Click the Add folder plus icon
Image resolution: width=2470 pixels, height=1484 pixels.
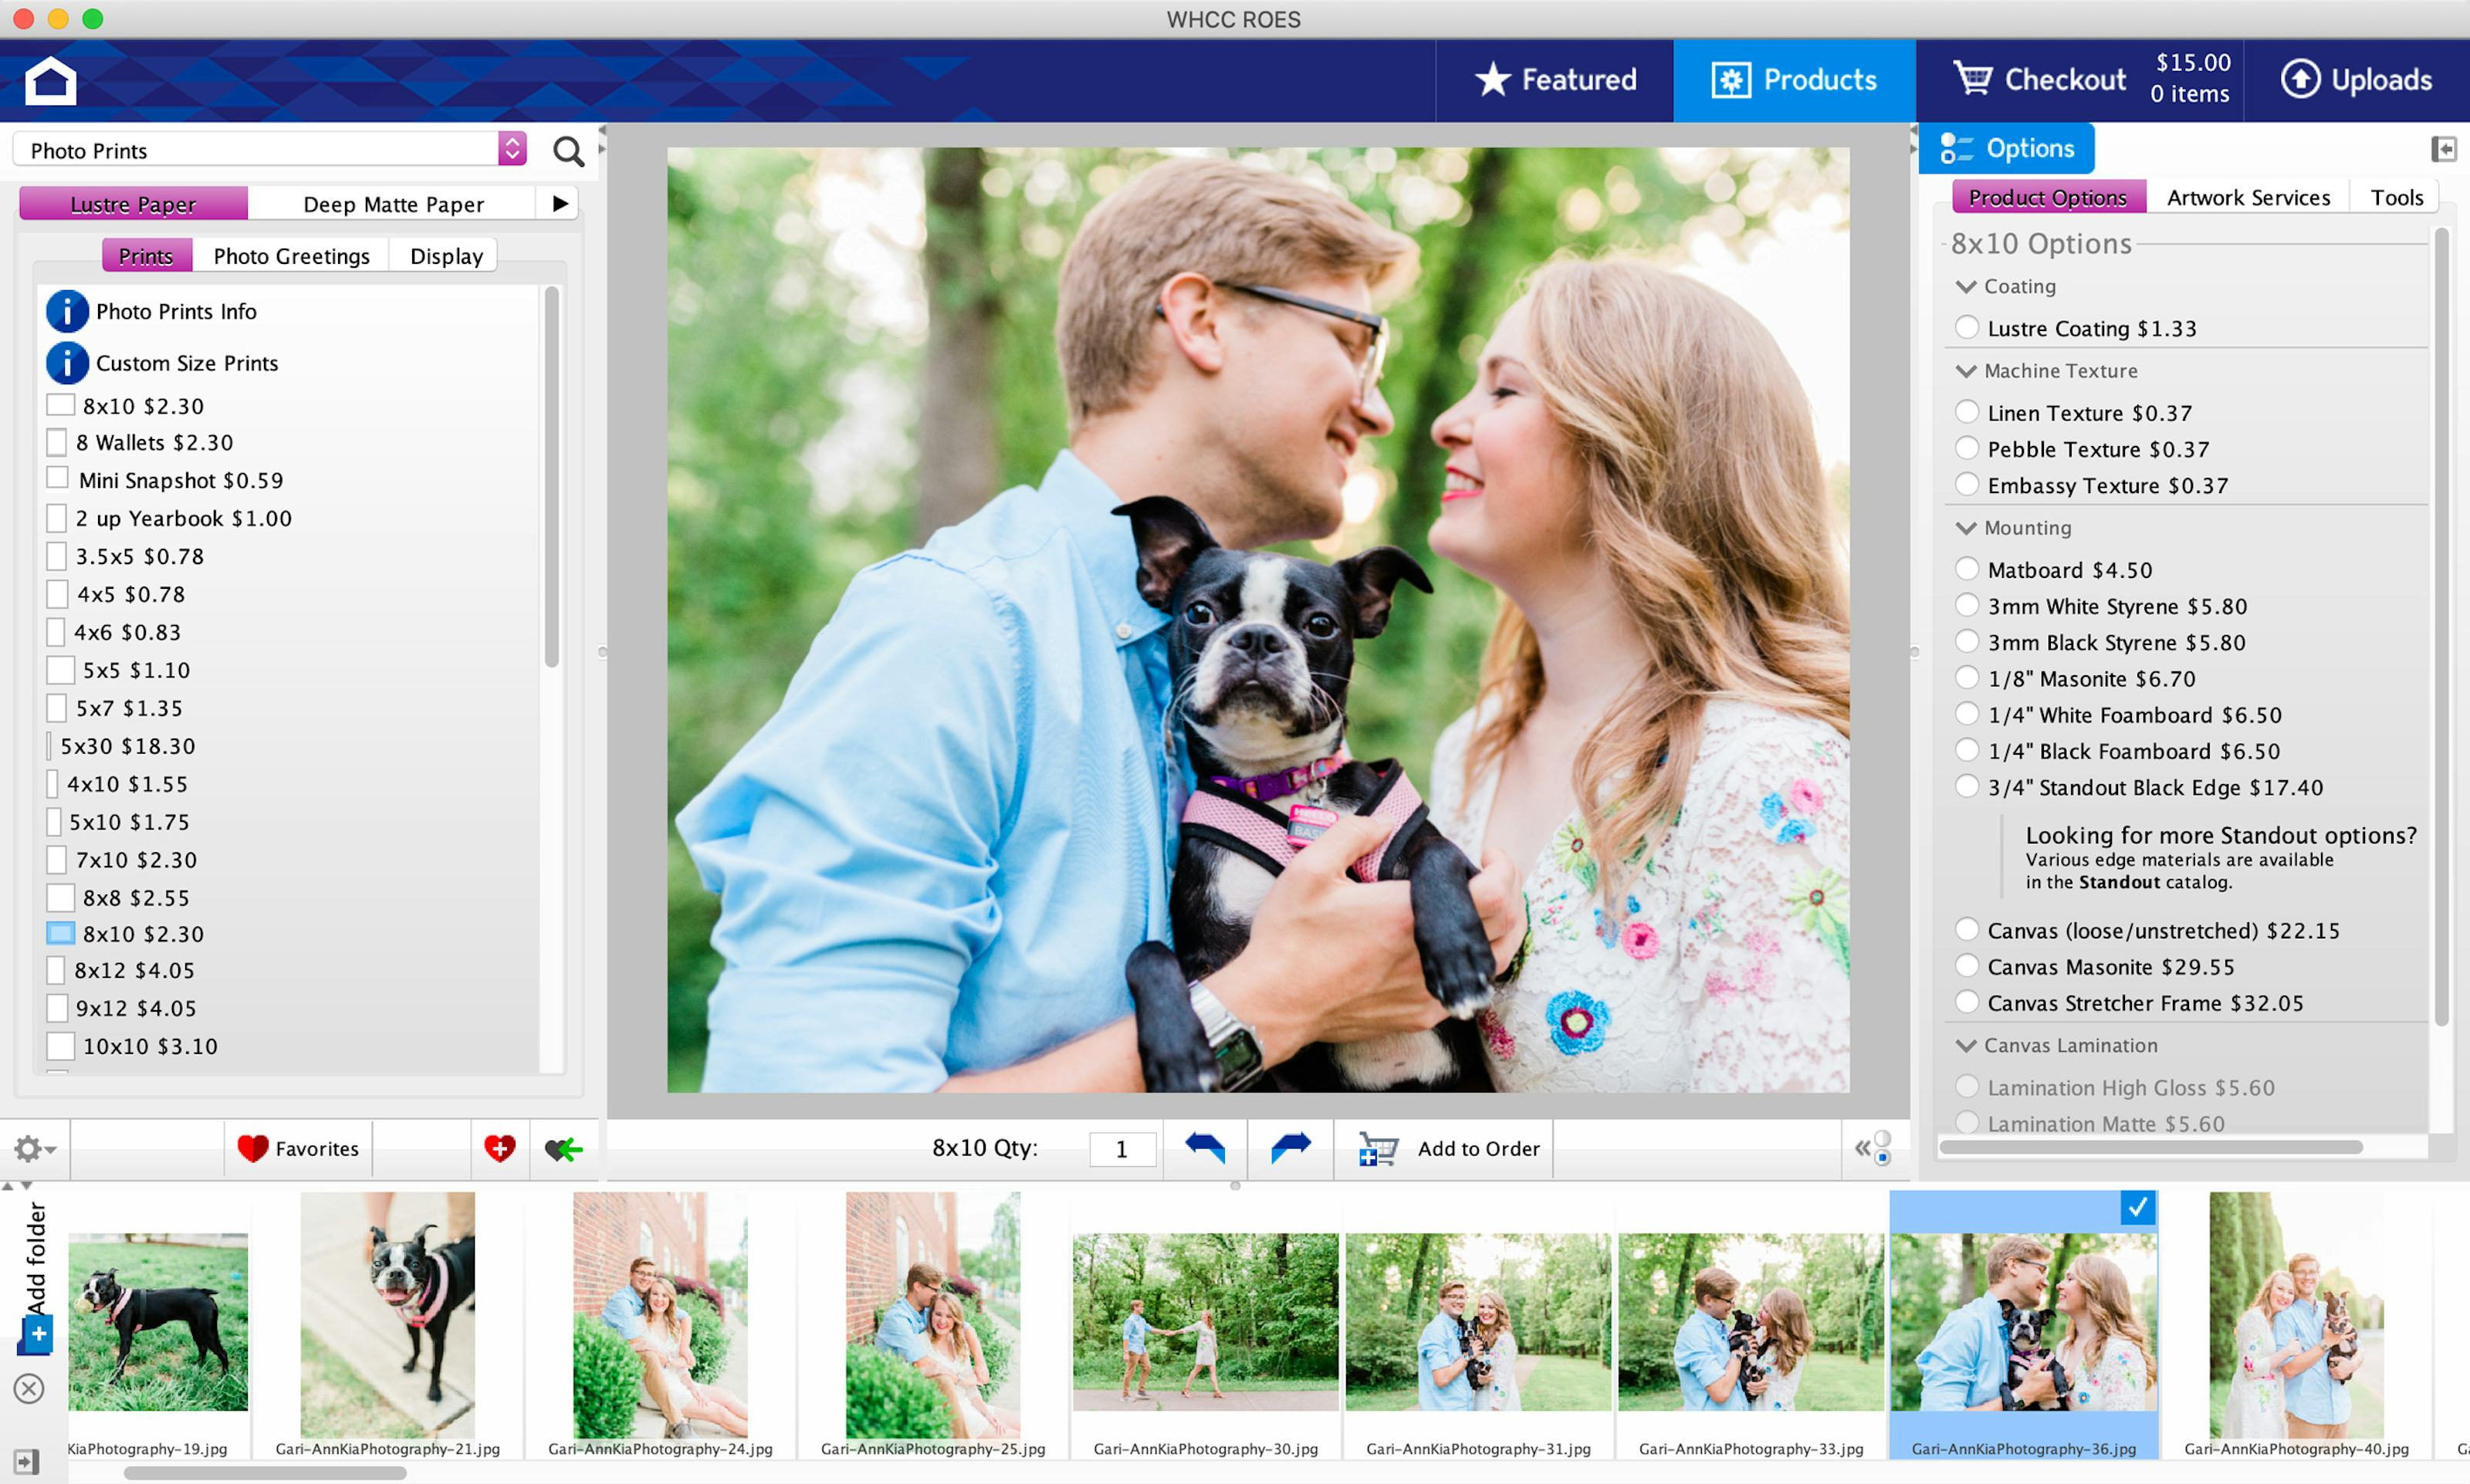coord(38,1333)
